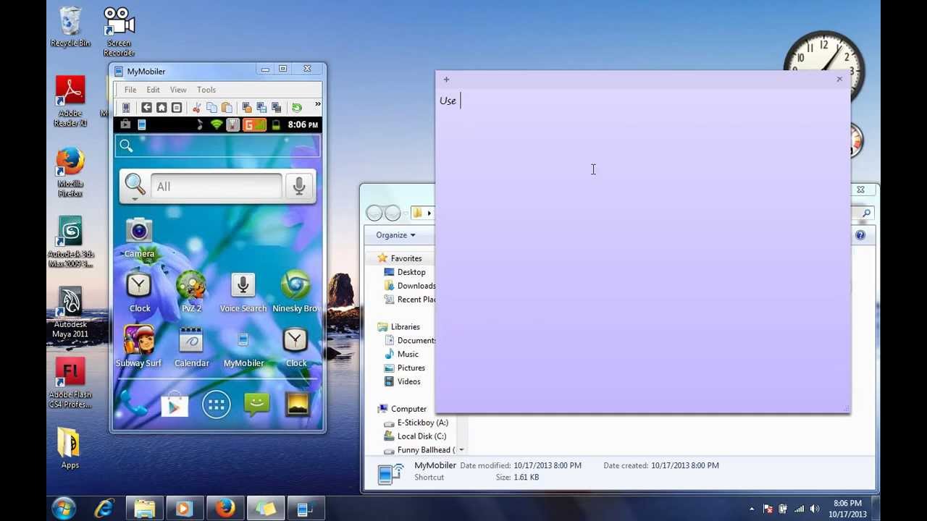The width and height of the screenshot is (927, 521).
Task: Open Messaging from the phone dock
Action: 257,405
